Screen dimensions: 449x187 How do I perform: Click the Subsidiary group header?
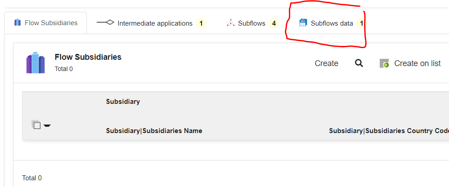[x=123, y=102]
